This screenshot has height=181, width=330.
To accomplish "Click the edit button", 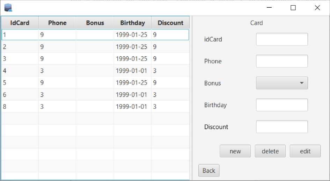I will point(305,151).
